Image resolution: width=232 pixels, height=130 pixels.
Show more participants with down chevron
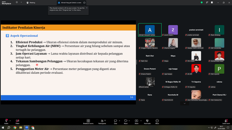[x=185, y=104]
